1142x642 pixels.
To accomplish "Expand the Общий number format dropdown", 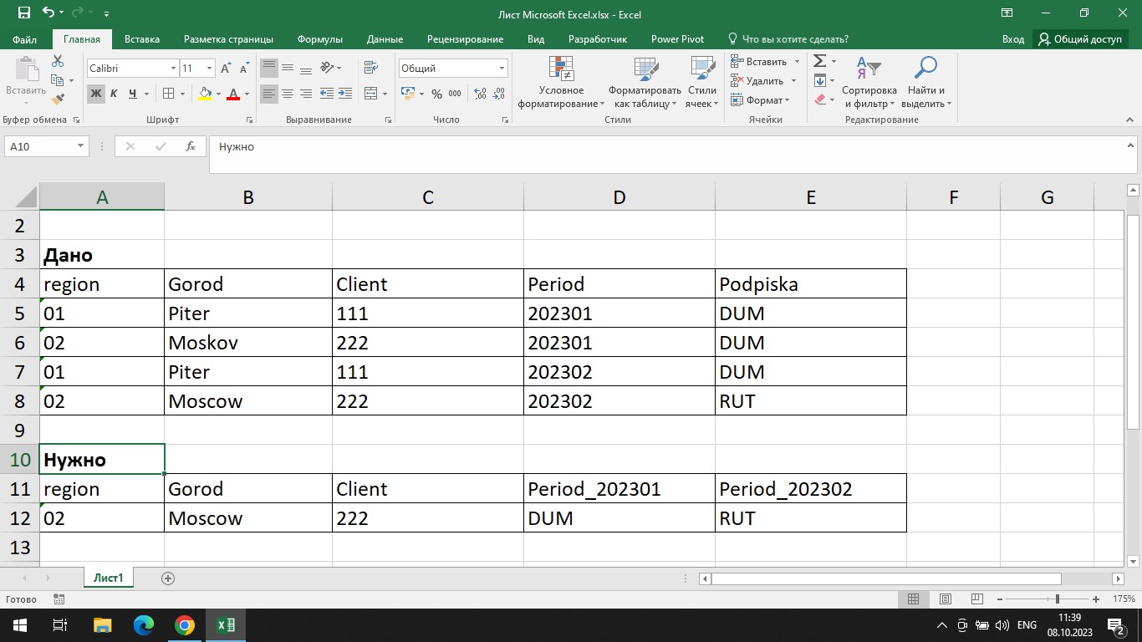I will (x=502, y=69).
